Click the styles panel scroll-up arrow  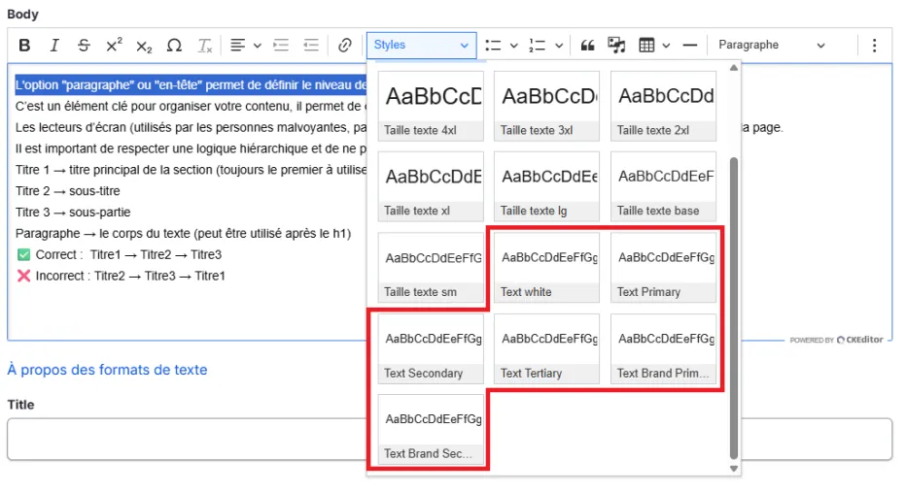[x=734, y=68]
